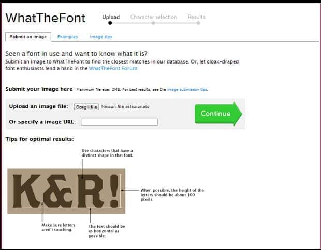Switch to the Examples tab
This screenshot has width=321, height=250.
point(67,37)
